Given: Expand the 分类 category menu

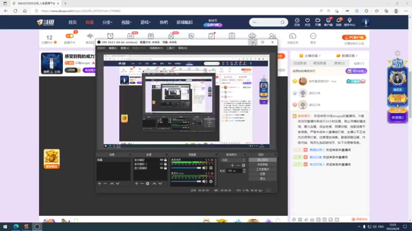Looking at the screenshot, I should click(x=107, y=22).
